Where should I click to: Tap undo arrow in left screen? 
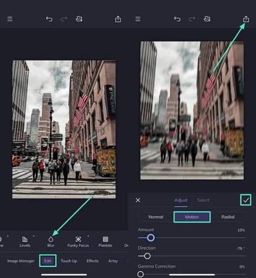[x=49, y=19]
